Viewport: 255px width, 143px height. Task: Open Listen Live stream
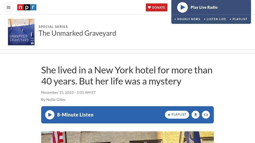click(x=215, y=19)
